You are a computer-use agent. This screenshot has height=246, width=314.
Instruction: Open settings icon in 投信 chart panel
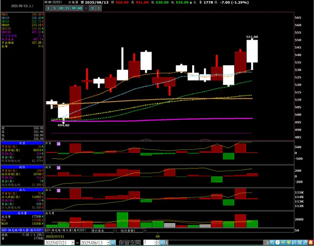coord(59,168)
